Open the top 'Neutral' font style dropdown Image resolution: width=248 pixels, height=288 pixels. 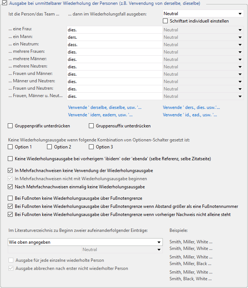(203, 14)
